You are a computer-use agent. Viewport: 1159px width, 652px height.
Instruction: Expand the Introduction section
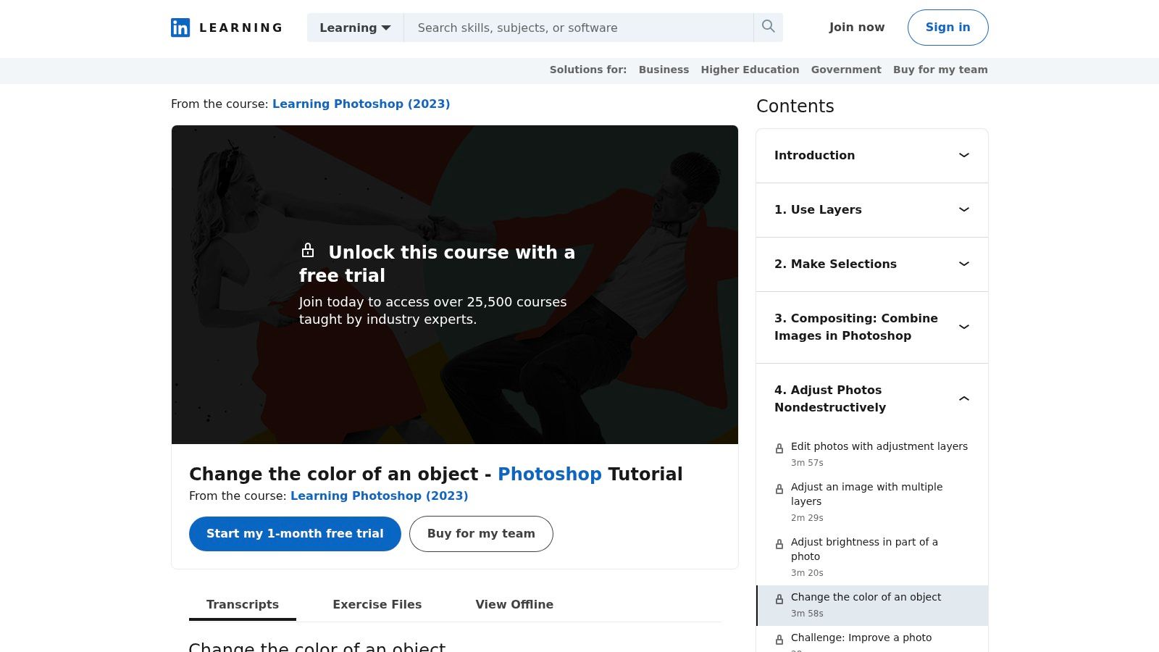click(x=872, y=156)
